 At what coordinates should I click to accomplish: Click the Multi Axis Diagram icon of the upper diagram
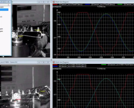coord(54,2)
